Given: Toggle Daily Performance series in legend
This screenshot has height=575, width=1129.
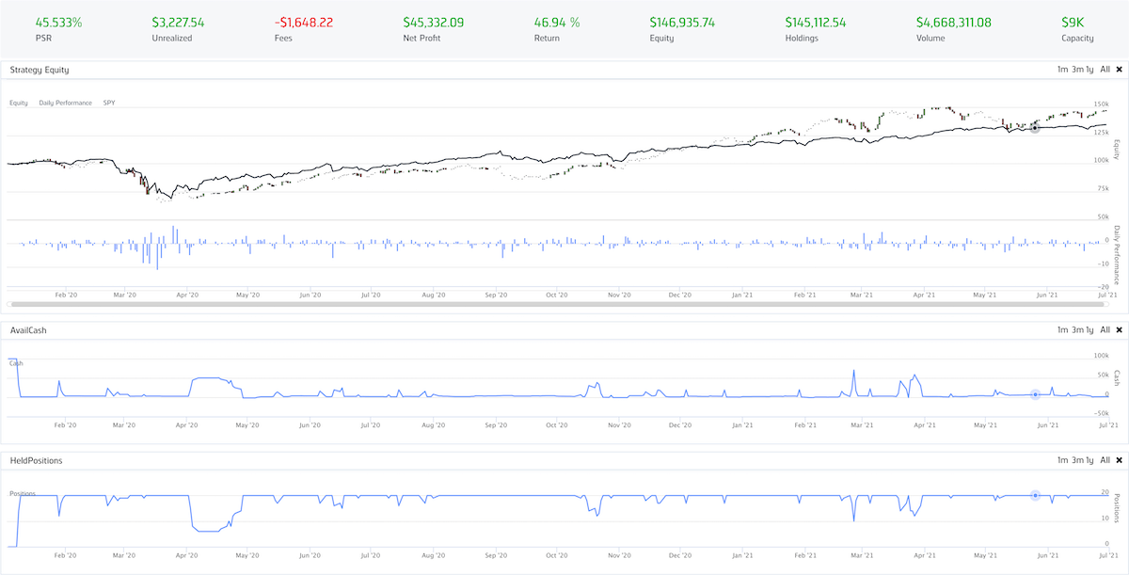Looking at the screenshot, I should [65, 103].
